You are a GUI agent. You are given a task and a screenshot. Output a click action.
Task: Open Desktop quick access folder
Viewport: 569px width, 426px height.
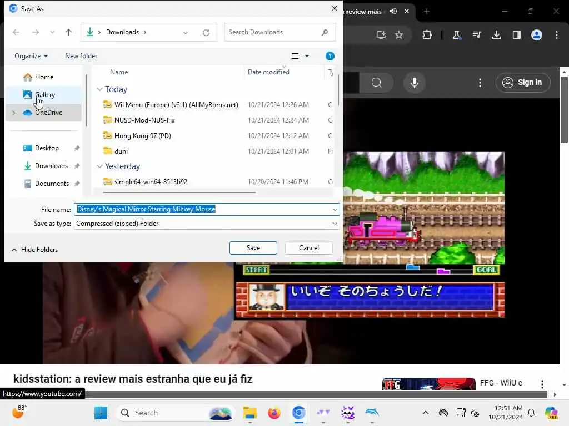[47, 148]
